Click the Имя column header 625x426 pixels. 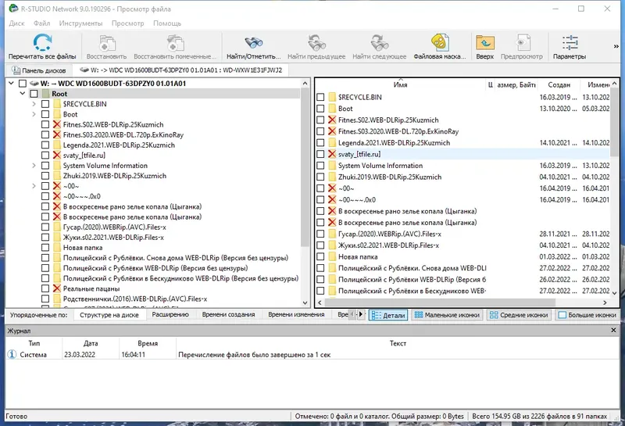[401, 84]
